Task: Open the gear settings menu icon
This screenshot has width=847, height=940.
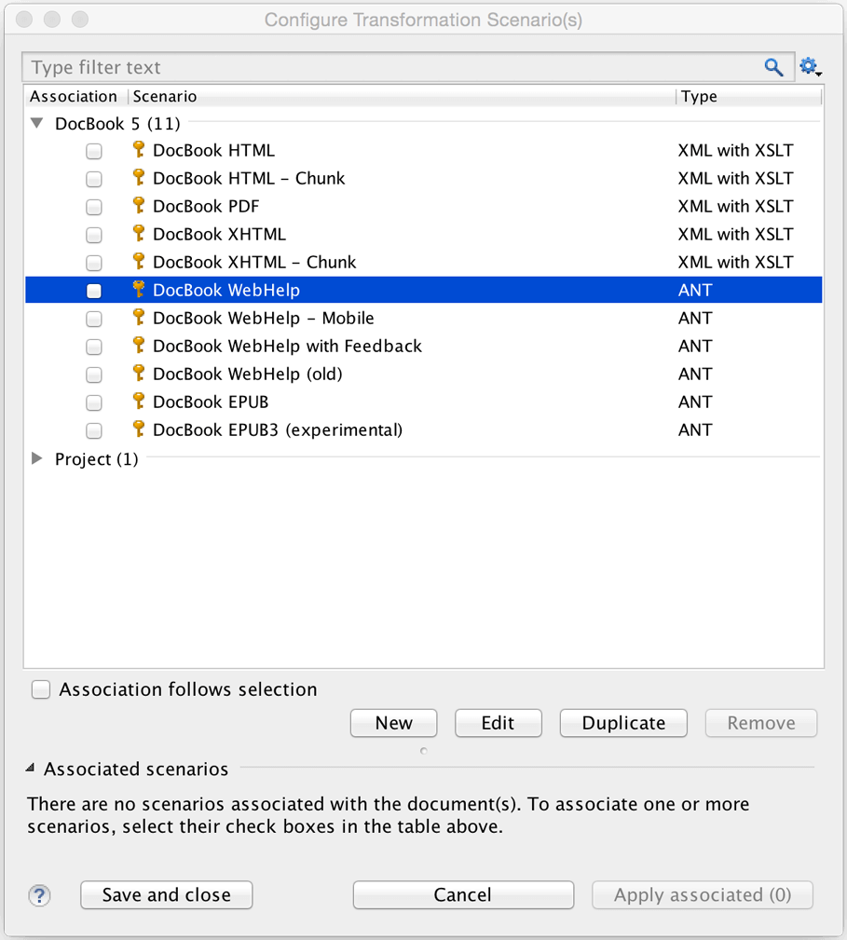Action: pyautogui.click(x=808, y=67)
